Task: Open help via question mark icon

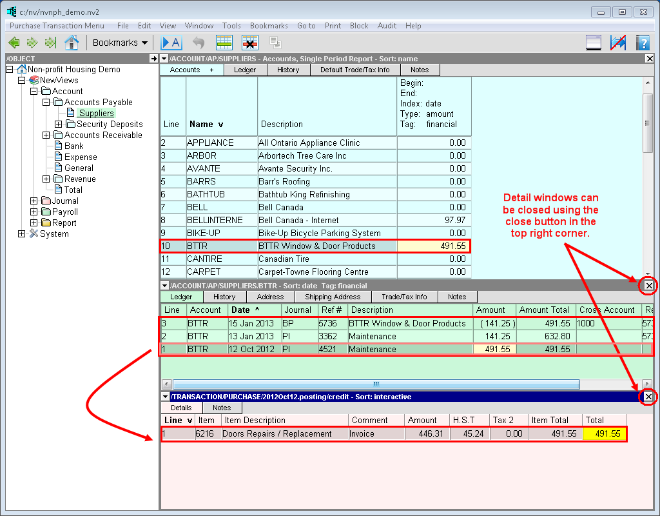Action: (642, 43)
